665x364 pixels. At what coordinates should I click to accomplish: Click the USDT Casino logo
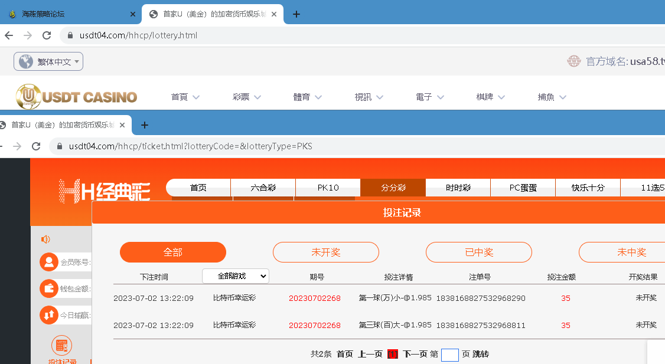pos(76,97)
